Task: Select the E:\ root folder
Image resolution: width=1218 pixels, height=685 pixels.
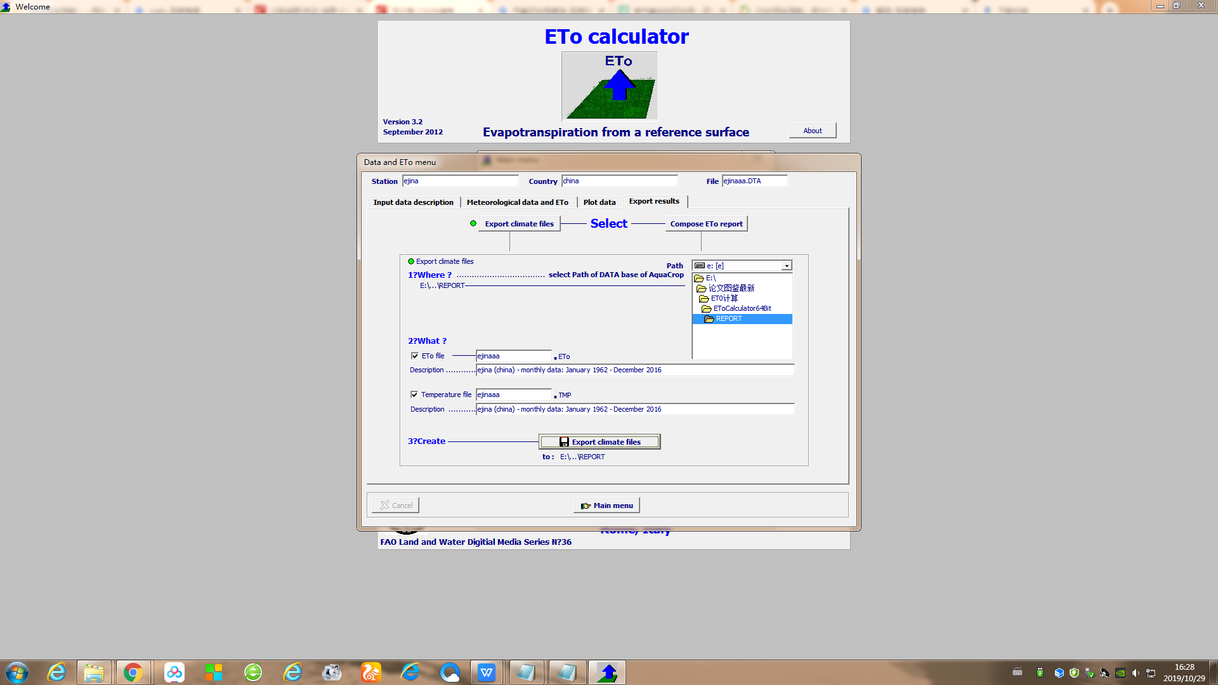Action: click(710, 278)
